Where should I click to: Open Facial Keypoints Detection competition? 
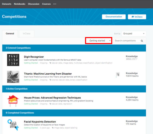(40, 122)
